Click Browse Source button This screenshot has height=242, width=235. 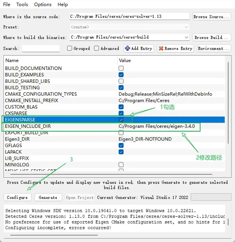212,16
